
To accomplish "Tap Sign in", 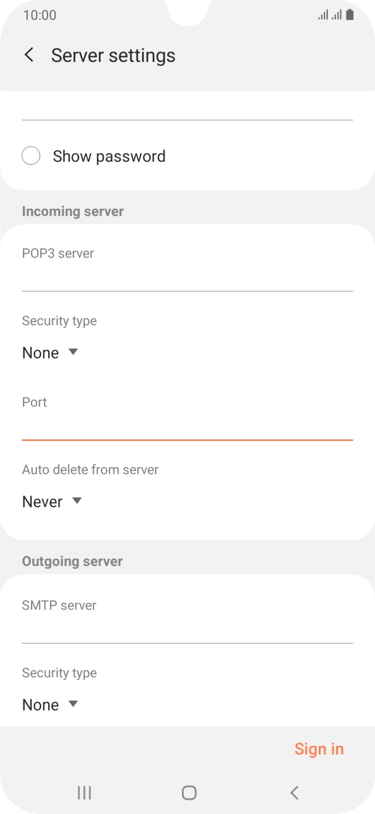I will [x=319, y=748].
